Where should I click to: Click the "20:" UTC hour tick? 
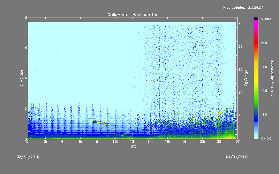tap(202, 142)
